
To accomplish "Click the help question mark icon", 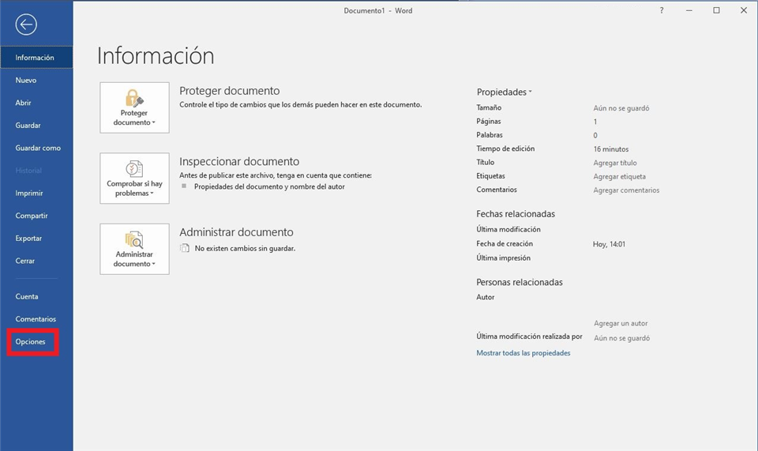I will [662, 10].
